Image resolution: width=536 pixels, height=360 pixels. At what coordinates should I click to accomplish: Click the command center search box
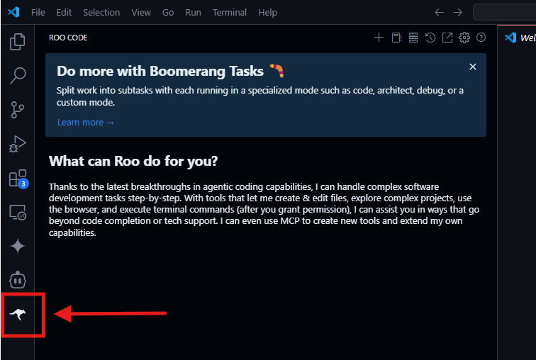(505, 13)
